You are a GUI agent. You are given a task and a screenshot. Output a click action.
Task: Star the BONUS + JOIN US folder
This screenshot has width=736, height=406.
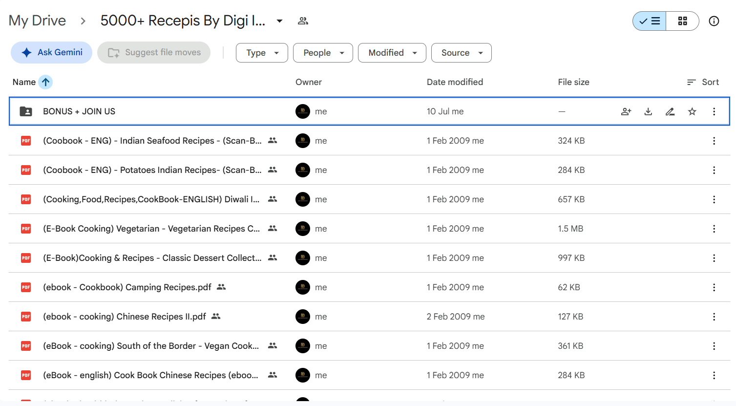692,111
